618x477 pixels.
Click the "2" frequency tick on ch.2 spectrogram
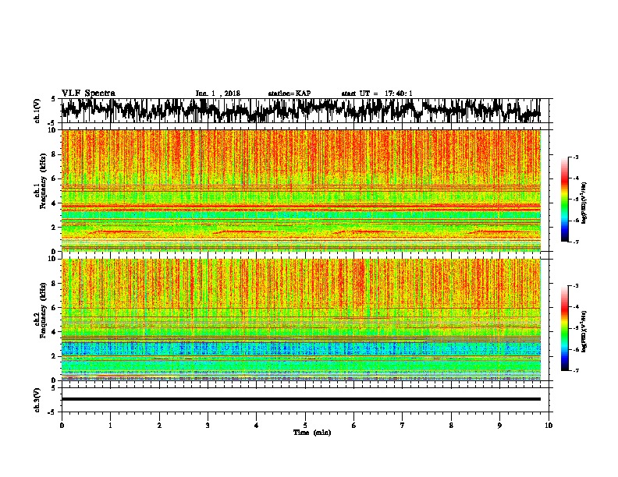point(55,356)
